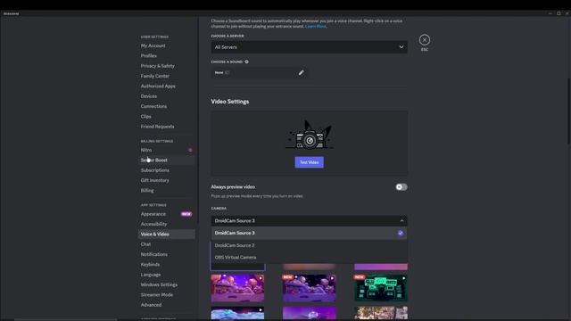Open Authorized Apps
Screen dimensions: 571x321
pyautogui.click(x=158, y=86)
